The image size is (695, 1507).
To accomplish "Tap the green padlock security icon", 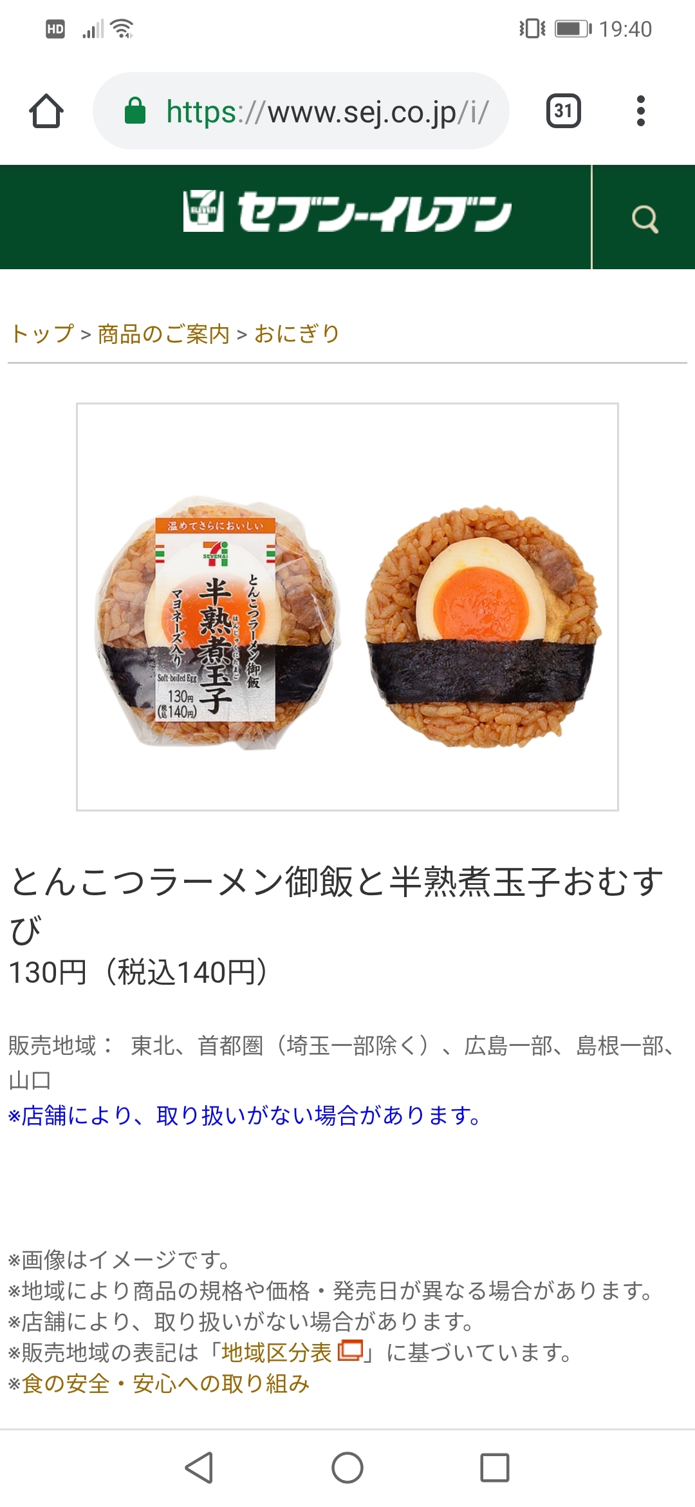I will 135,111.
